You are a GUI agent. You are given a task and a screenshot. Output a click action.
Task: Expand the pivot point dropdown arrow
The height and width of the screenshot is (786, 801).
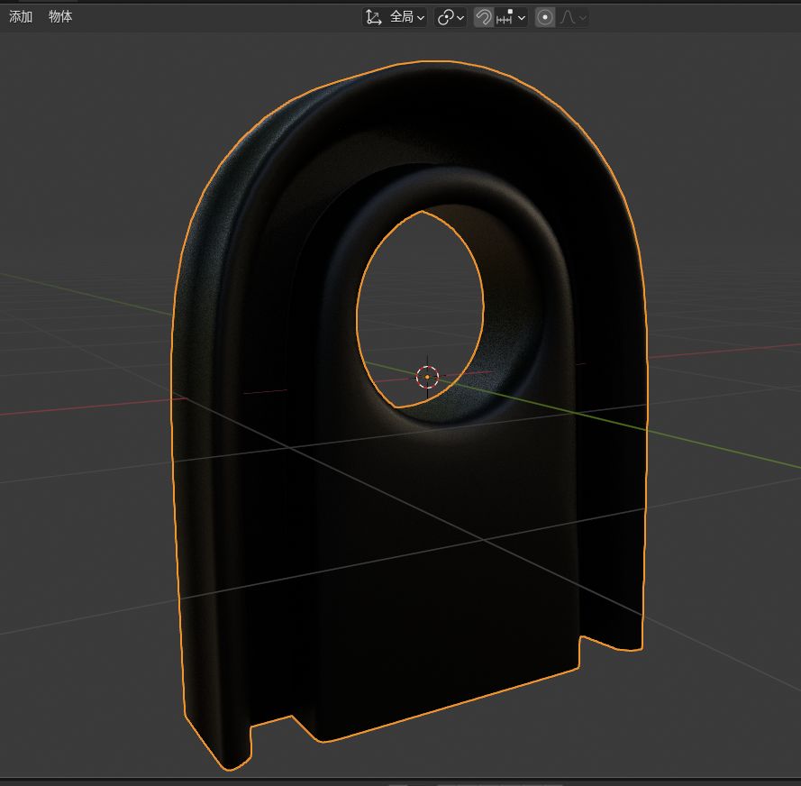[x=461, y=17]
